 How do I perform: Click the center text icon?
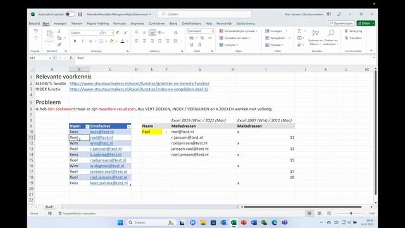[x=144, y=41]
